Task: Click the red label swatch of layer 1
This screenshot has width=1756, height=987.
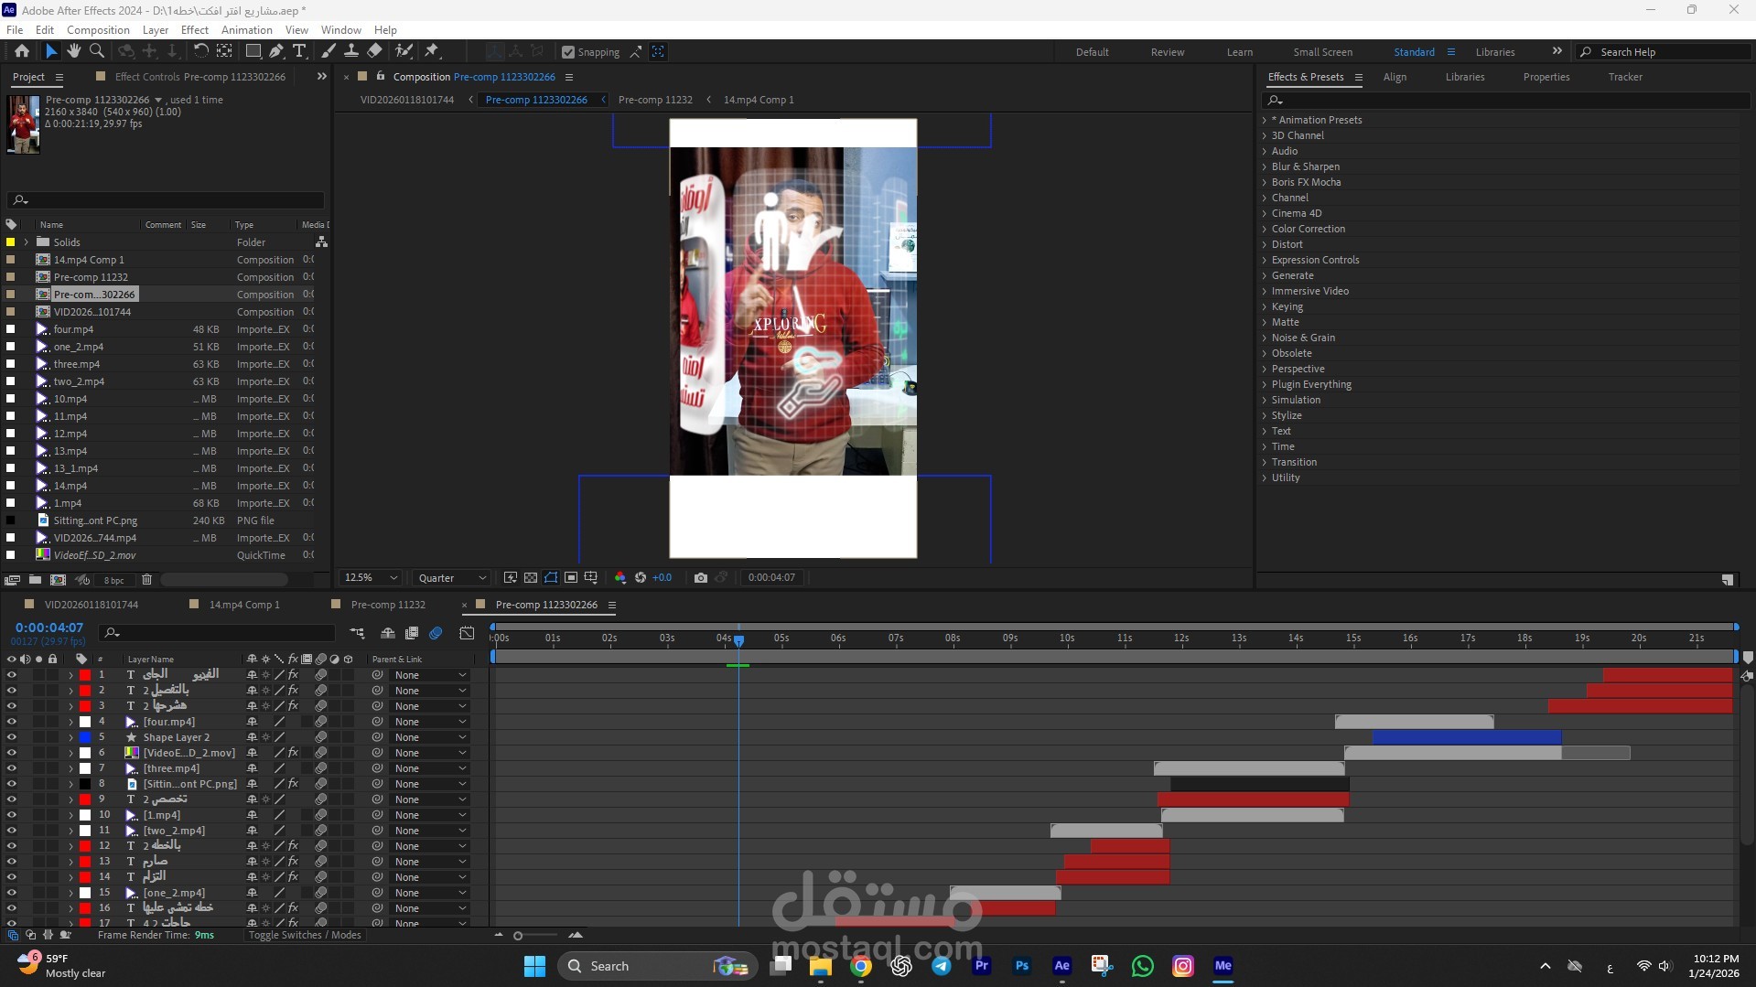Action: pyautogui.click(x=85, y=675)
